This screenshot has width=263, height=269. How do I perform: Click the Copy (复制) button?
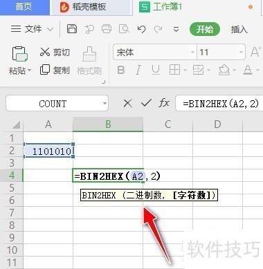tap(55, 70)
